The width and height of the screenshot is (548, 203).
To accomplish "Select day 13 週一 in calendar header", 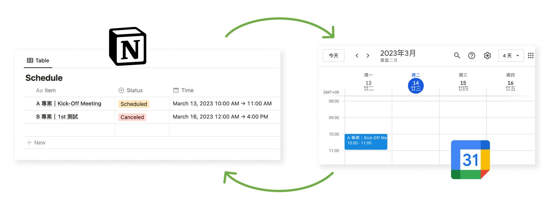I will pos(368,82).
